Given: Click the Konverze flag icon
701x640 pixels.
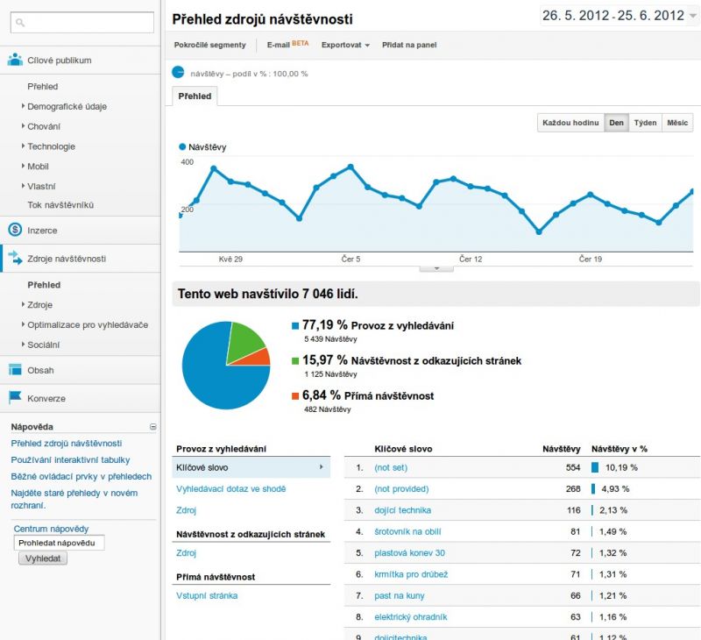Looking at the screenshot, I should [15, 398].
